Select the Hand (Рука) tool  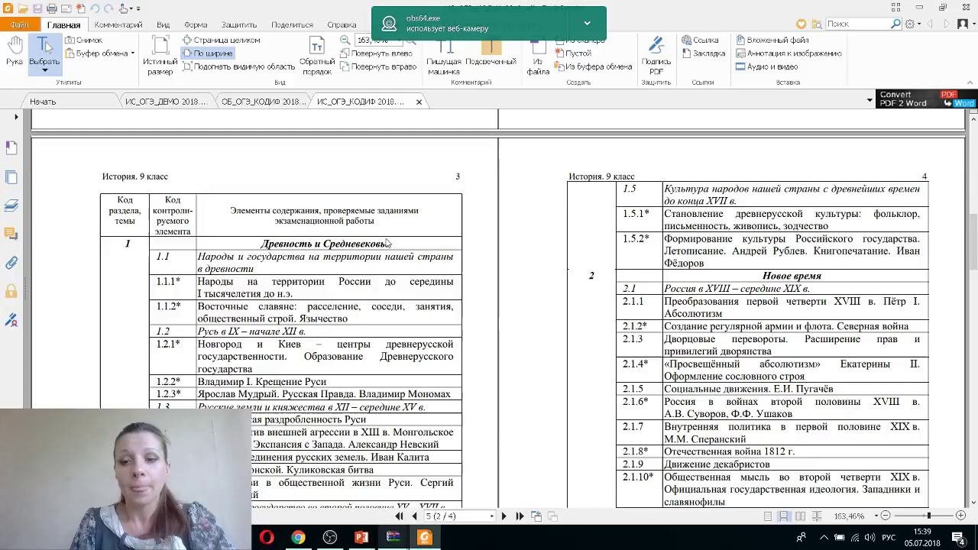point(14,51)
